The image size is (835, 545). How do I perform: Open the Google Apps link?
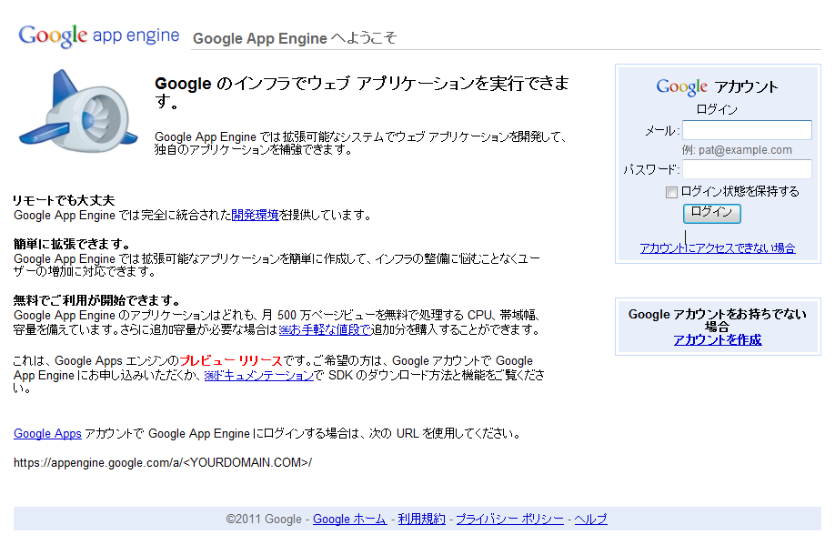(x=47, y=434)
